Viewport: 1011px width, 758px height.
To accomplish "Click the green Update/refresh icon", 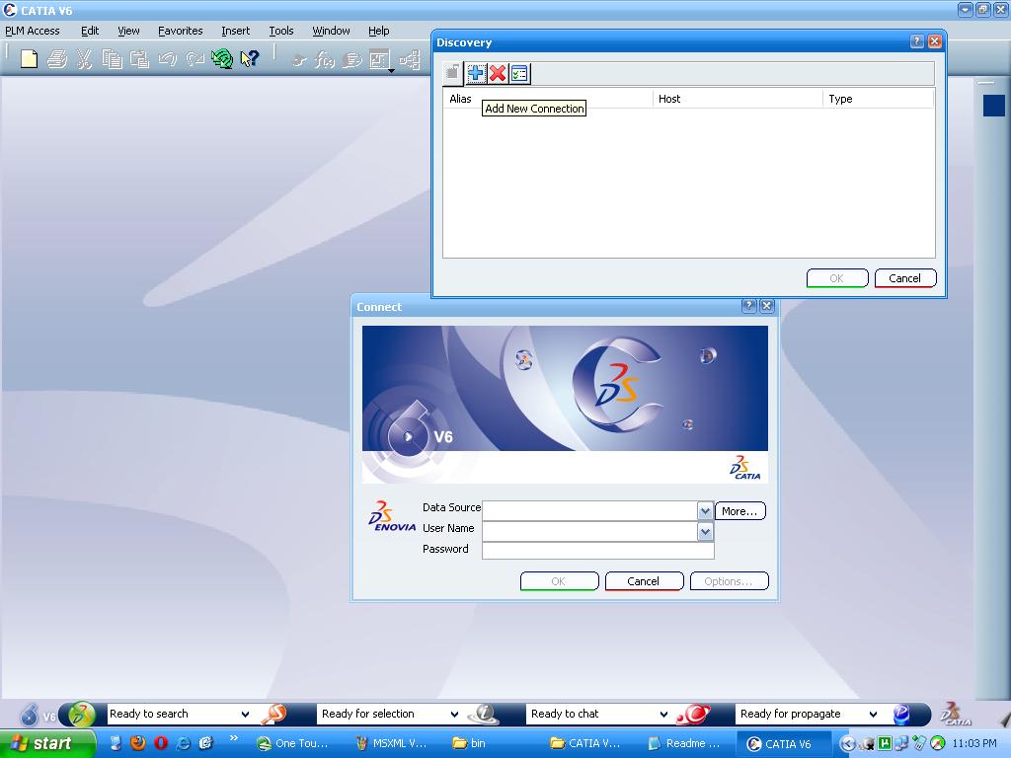I will click(x=222, y=59).
